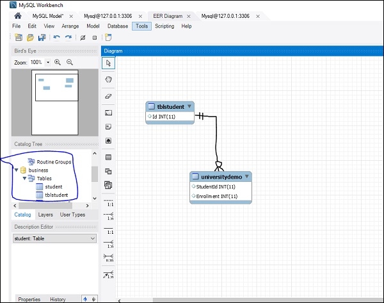The height and width of the screenshot is (303, 384).
Task: Open the Description Editor object dropdown
Action: (93, 238)
